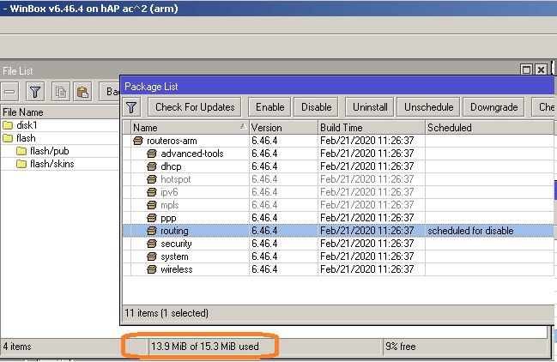The image size is (557, 362).
Task: Open the filter icon in File List toolbar
Action: [35, 92]
